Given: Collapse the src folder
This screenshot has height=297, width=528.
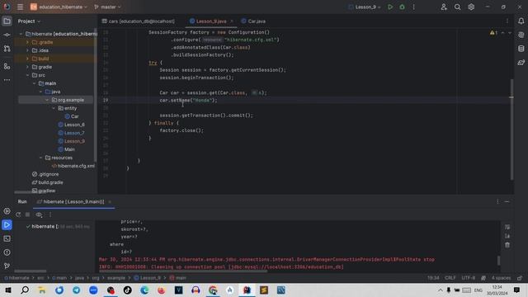Looking at the screenshot, I should click(x=27, y=75).
